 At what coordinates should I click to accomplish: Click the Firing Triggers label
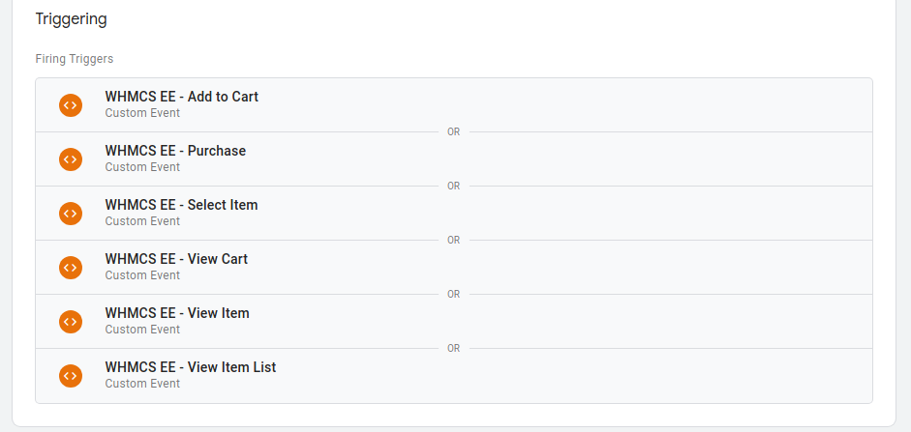pyautogui.click(x=74, y=59)
